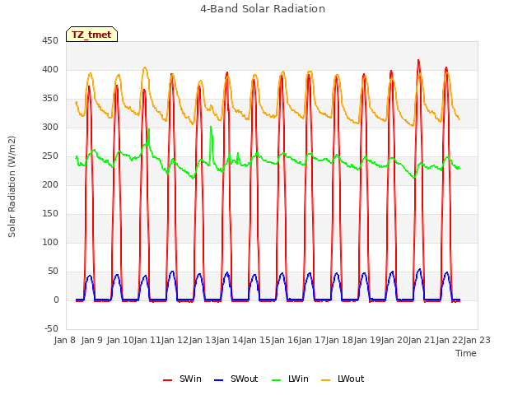Click the Time axis label
Screen dimensions: 527x395
pos(466,353)
